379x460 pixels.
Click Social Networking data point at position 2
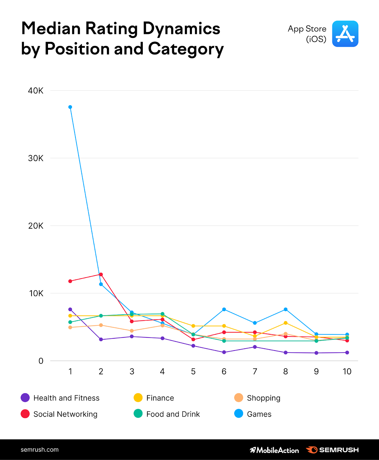pyautogui.click(x=101, y=275)
